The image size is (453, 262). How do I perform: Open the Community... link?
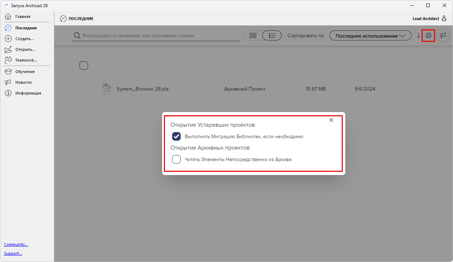(16, 244)
